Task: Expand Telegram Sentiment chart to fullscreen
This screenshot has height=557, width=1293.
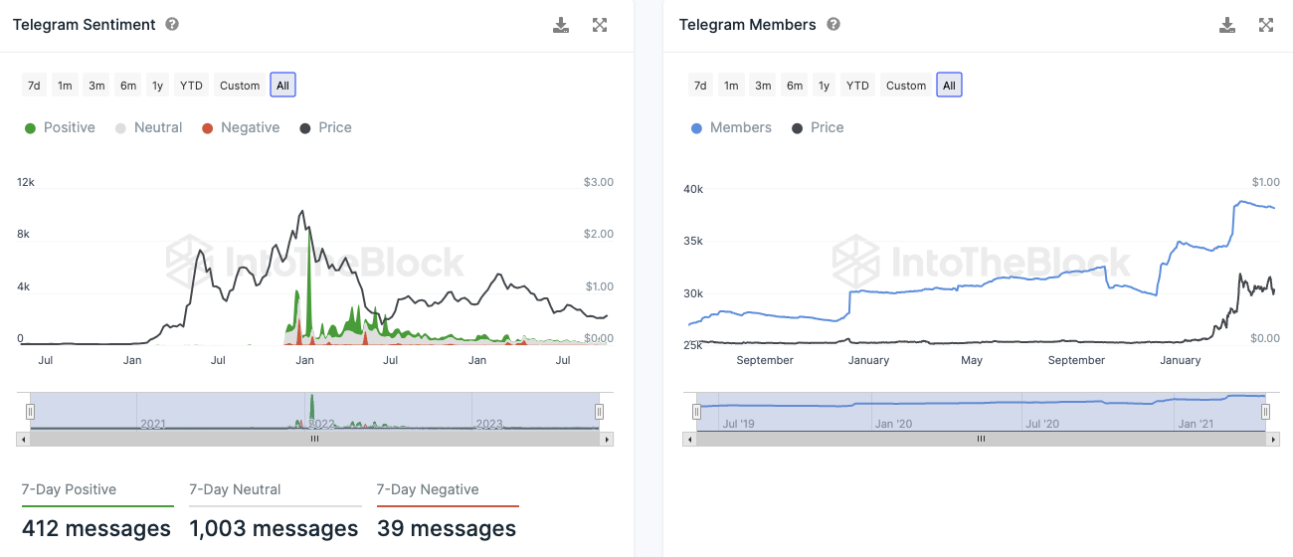Action: tap(600, 25)
